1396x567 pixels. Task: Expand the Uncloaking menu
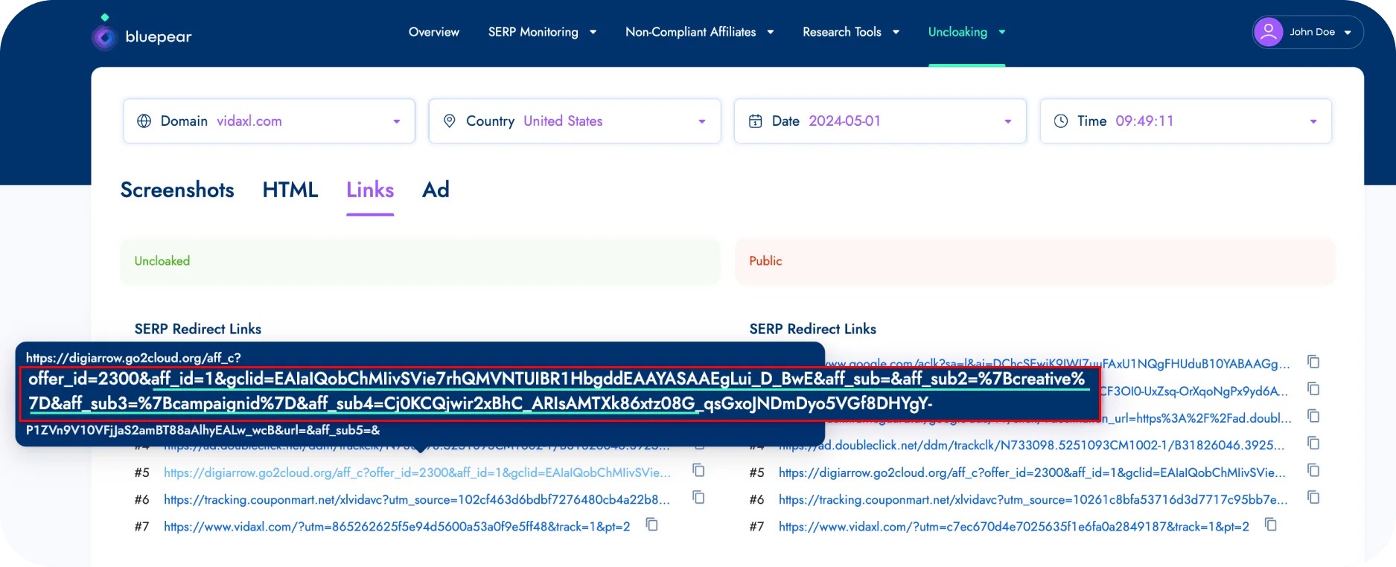click(966, 32)
